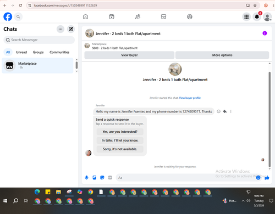Open More options button

222,55
